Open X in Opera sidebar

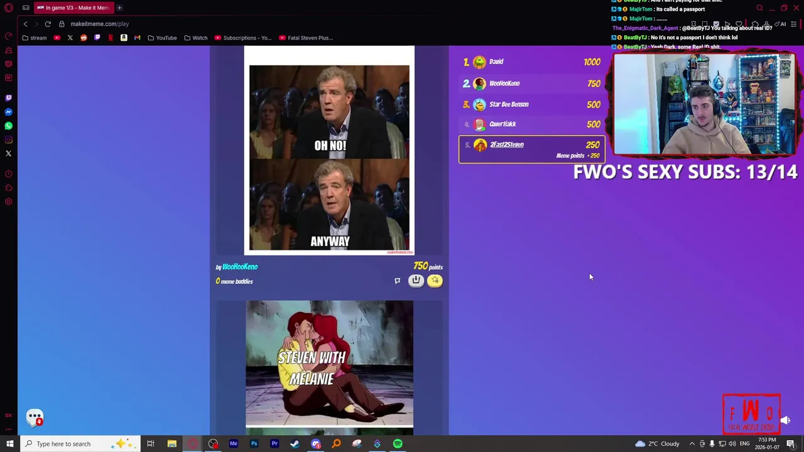click(x=9, y=153)
